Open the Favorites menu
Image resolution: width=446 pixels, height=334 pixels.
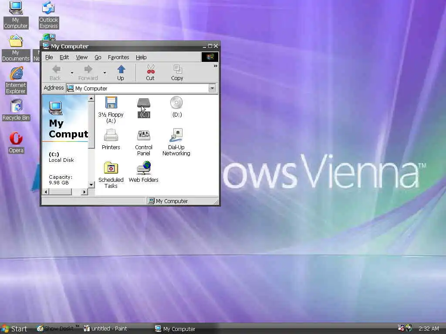pos(118,57)
